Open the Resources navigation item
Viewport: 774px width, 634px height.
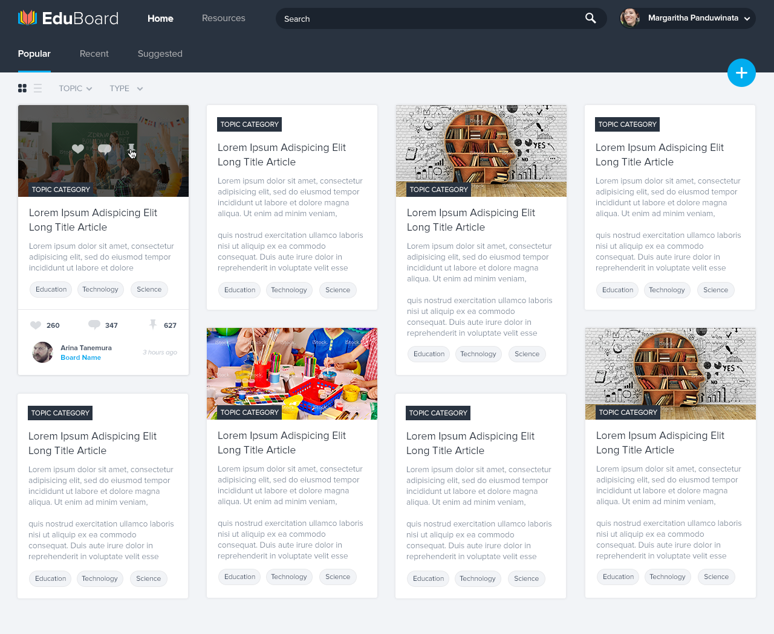[x=223, y=18]
